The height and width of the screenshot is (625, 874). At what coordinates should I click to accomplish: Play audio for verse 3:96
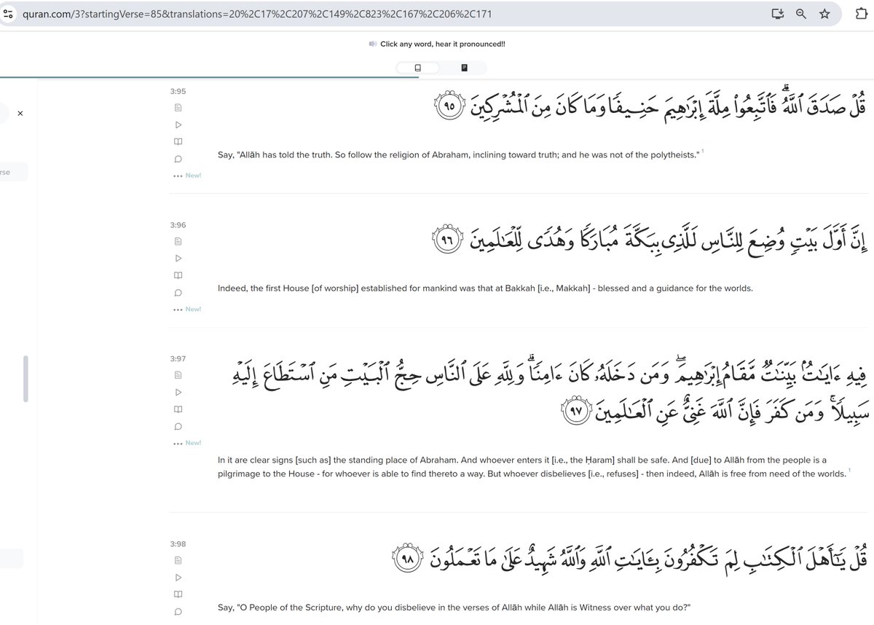click(178, 258)
